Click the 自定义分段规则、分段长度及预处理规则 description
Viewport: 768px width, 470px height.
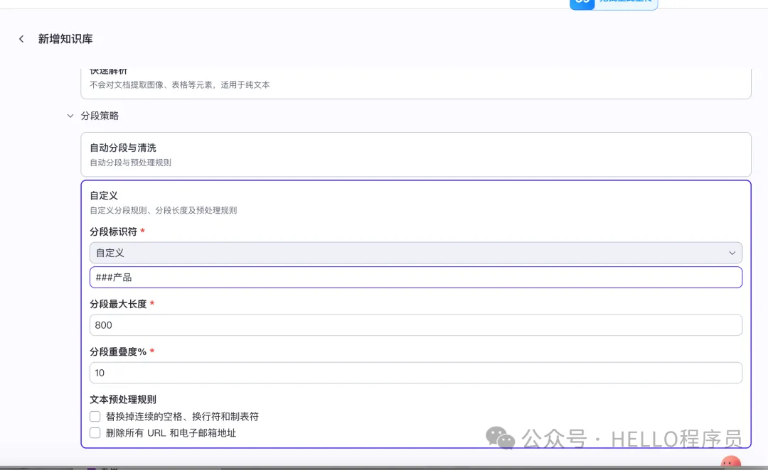(163, 210)
